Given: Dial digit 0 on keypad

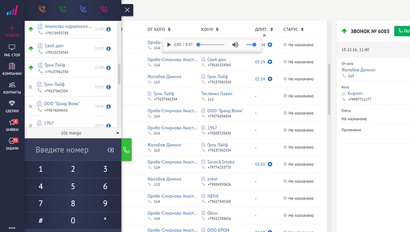Looking at the screenshot, I should [73, 220].
